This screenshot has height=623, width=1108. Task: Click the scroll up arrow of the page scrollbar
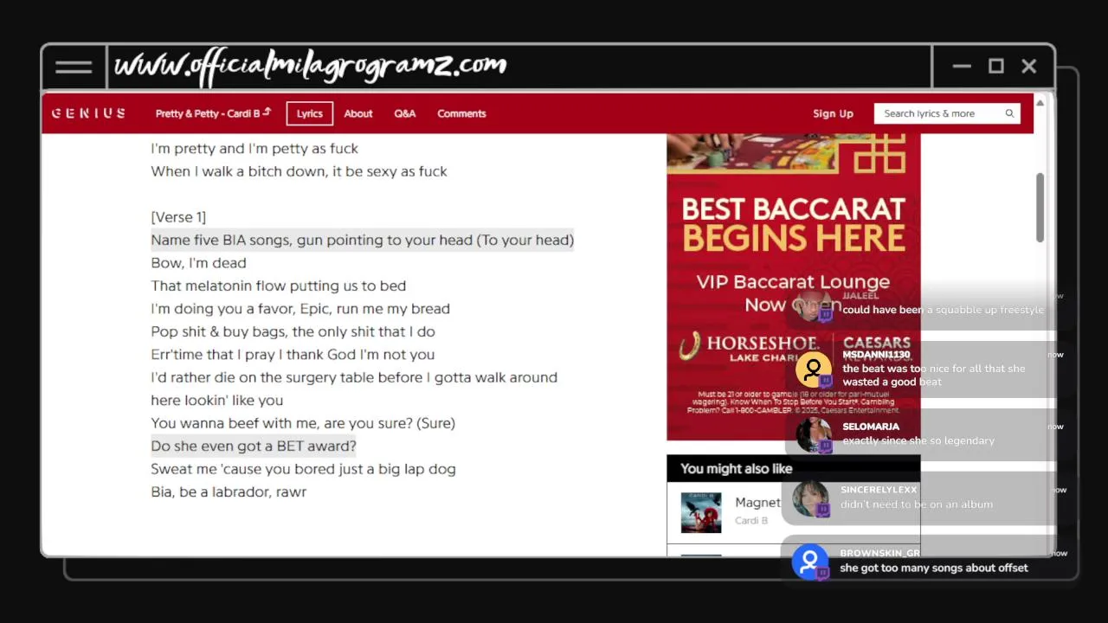pos(1040,103)
